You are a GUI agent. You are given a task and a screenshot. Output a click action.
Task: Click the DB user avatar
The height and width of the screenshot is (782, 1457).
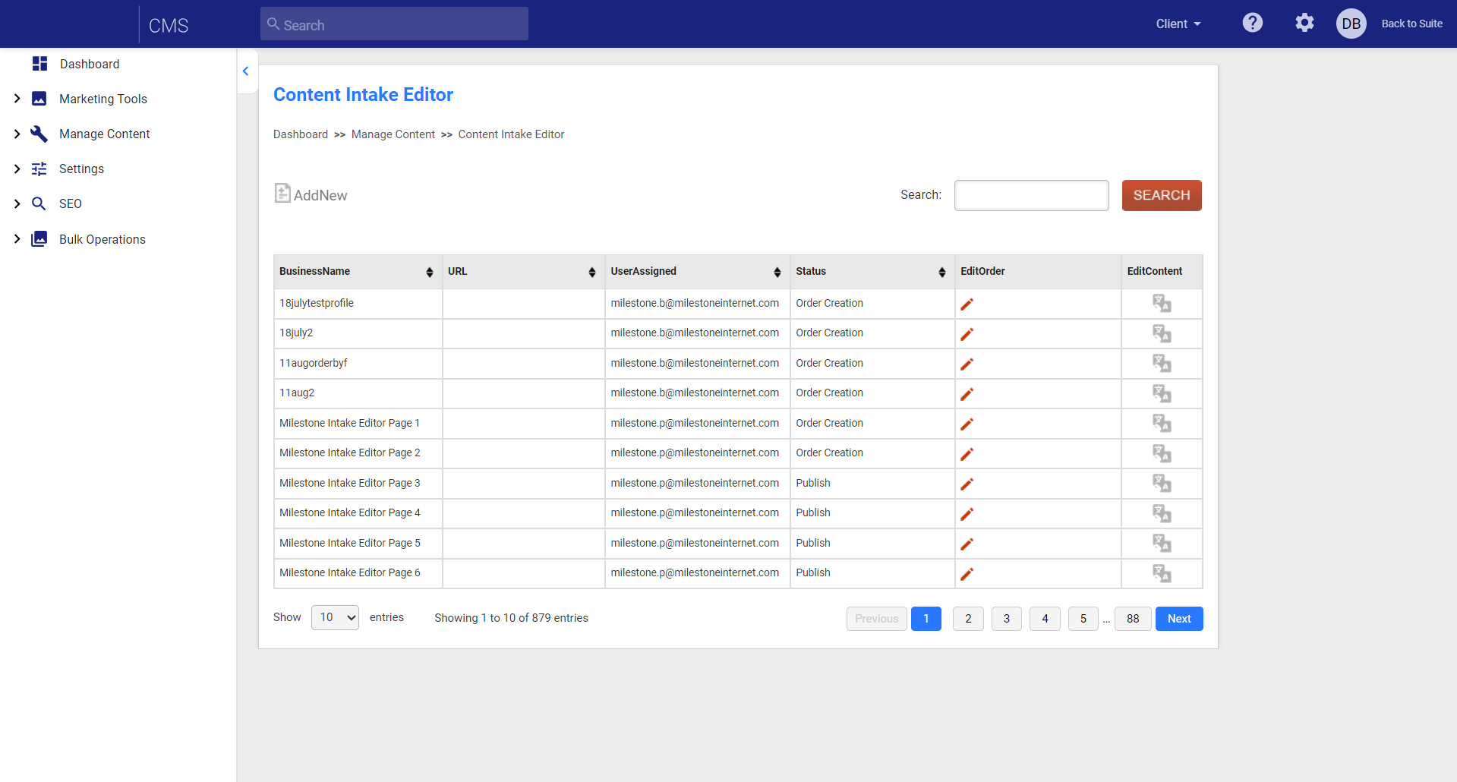[1351, 24]
